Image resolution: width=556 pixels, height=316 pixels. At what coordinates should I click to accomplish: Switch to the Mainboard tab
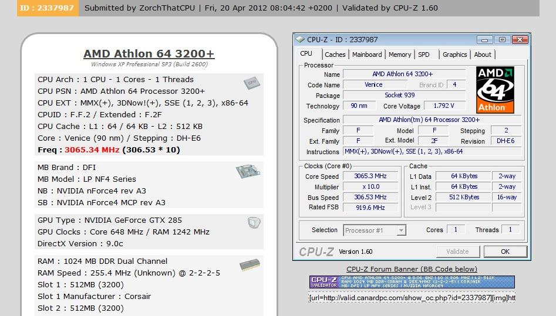pos(367,55)
